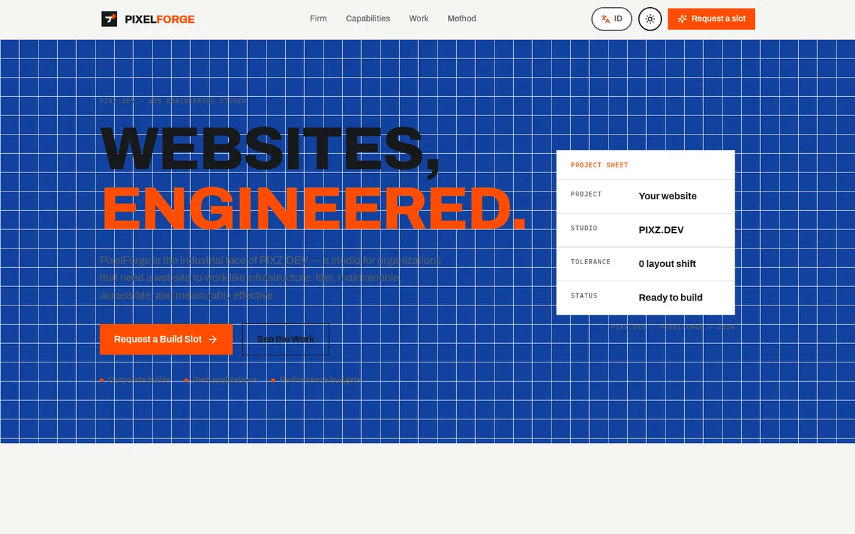The height and width of the screenshot is (534, 855).
Task: Switch language with the ID button
Action: pos(611,19)
